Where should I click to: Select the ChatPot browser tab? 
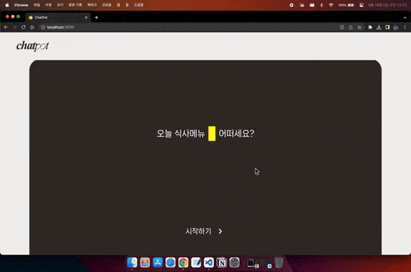tap(58, 18)
